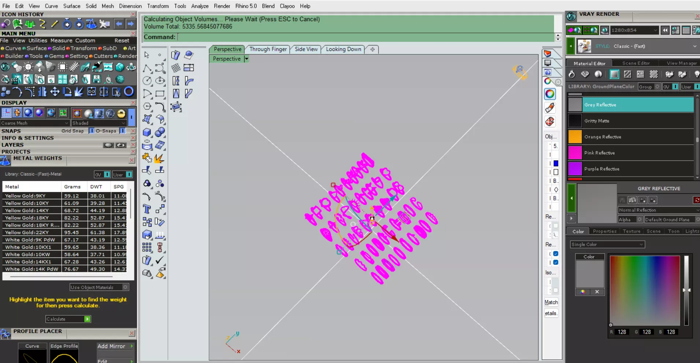Select the Box solid tool
The height and width of the screenshot is (363, 700).
point(147,132)
